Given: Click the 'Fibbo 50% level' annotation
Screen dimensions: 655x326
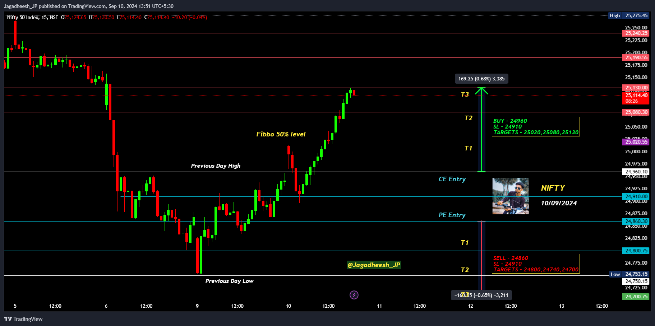Looking at the screenshot, I should tap(281, 134).
